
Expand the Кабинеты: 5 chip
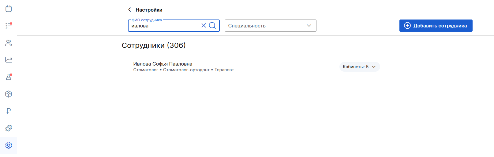tap(360, 67)
